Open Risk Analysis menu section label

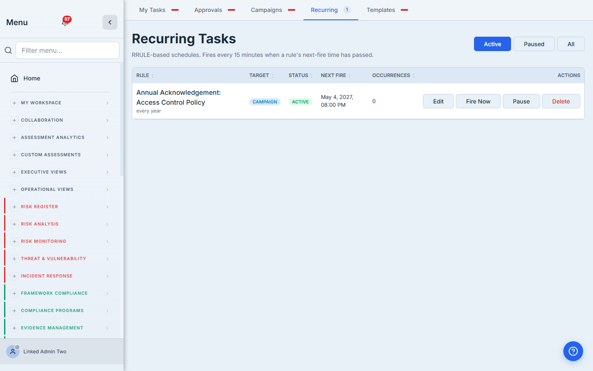(x=40, y=224)
